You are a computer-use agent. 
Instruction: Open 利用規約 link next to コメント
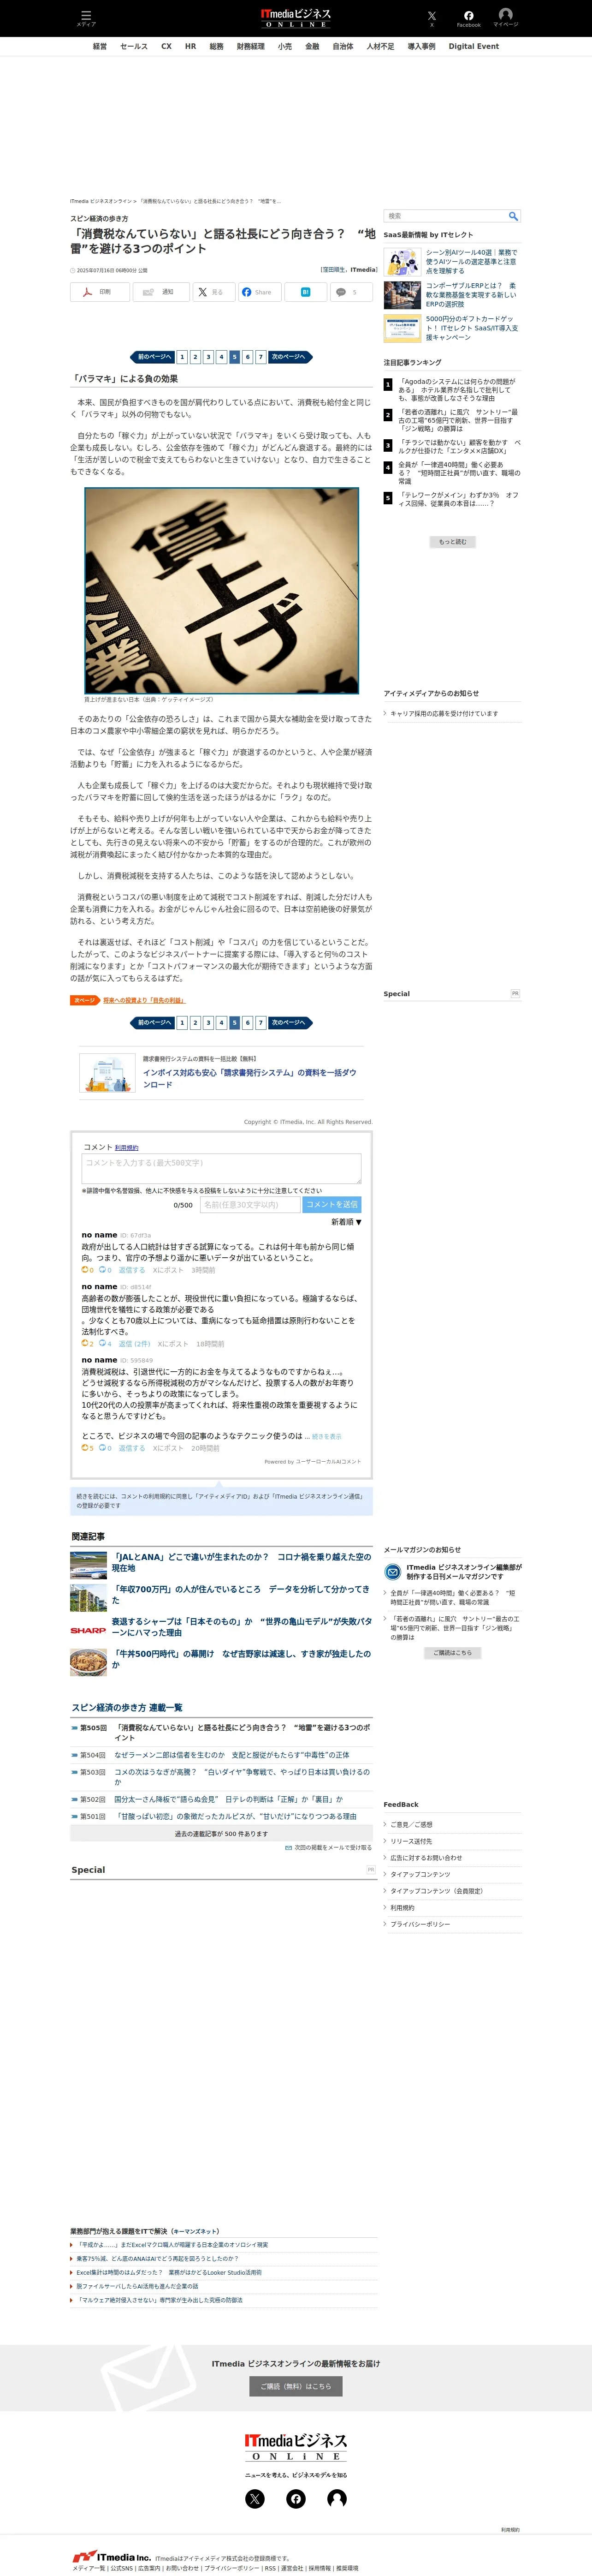click(x=127, y=1148)
